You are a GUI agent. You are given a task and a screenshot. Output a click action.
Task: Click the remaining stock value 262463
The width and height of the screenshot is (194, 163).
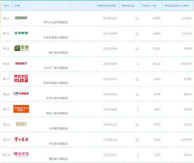click(x=187, y=19)
